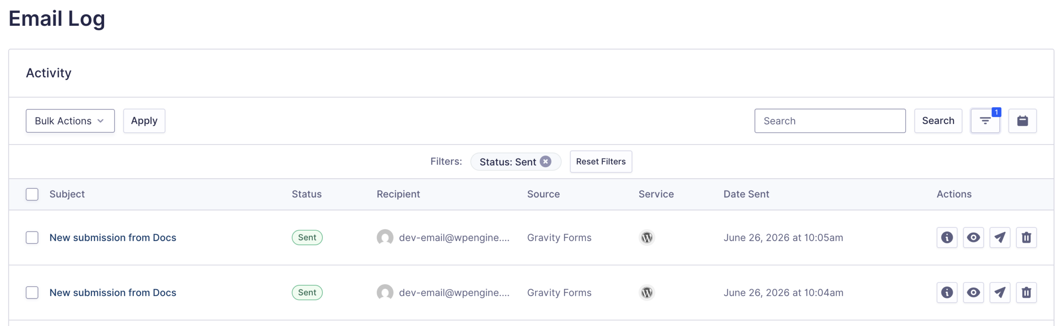Focus the Search input field
The height and width of the screenshot is (326, 1062).
(830, 121)
